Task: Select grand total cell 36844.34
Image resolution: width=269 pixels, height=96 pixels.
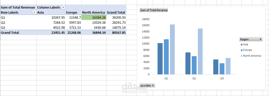Action: click(x=94, y=33)
